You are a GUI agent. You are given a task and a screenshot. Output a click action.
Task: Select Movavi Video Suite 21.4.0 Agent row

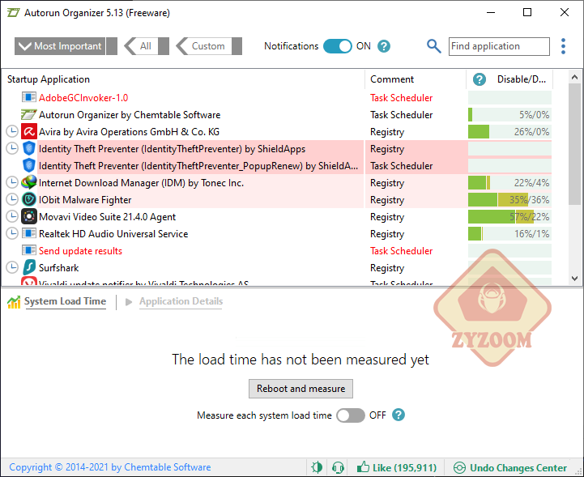pos(275,217)
